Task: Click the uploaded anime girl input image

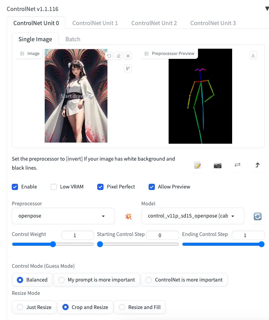Action: [x=76, y=95]
